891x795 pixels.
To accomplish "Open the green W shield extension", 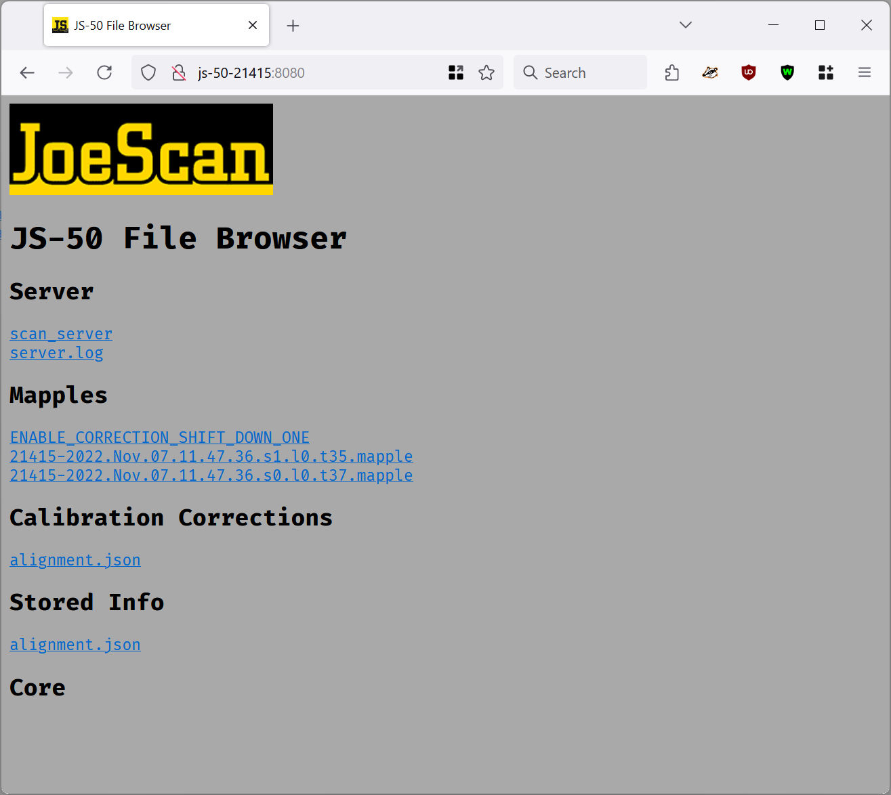I will [787, 72].
